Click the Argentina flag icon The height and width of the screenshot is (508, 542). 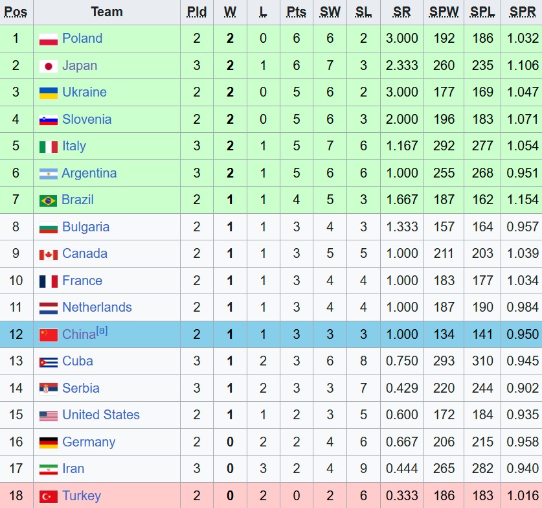[49, 174]
